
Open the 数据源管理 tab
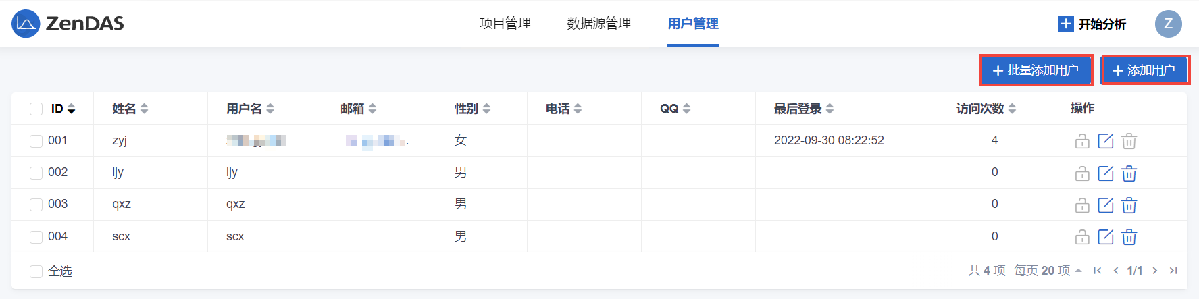(598, 24)
